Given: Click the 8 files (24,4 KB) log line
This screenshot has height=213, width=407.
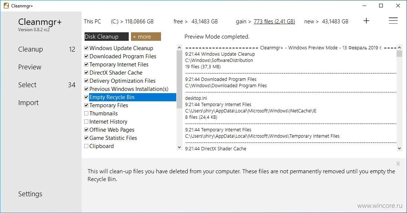Looking at the screenshot, I should pyautogui.click(x=201, y=117).
